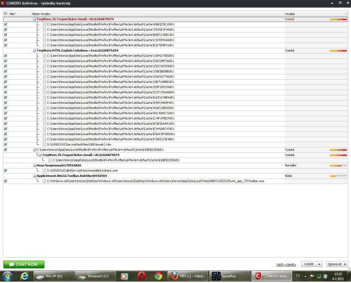The width and height of the screenshot is (351, 283).
Task: Click the file icon of rtcshare.exe row
Action: pos(44,170)
